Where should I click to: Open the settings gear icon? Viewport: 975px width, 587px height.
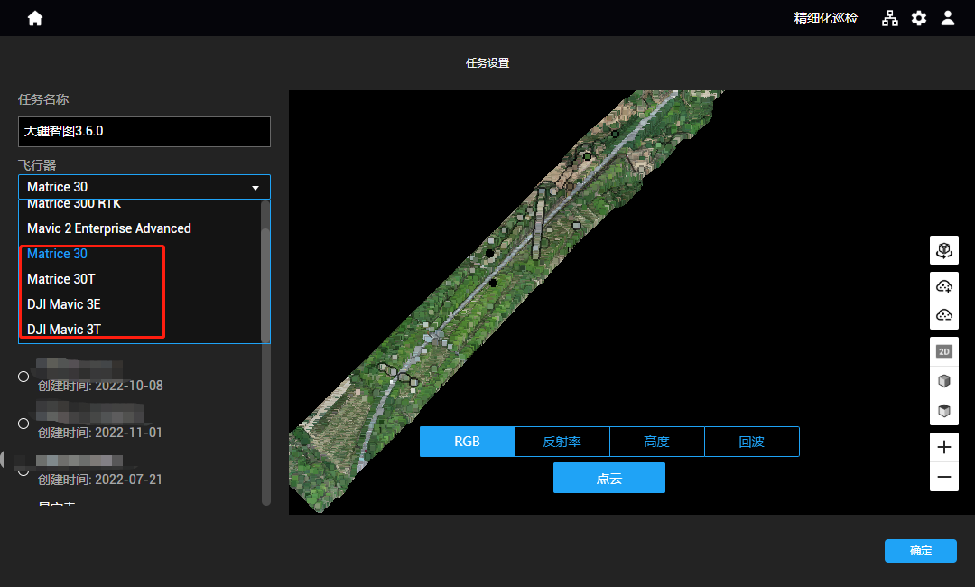tap(919, 18)
